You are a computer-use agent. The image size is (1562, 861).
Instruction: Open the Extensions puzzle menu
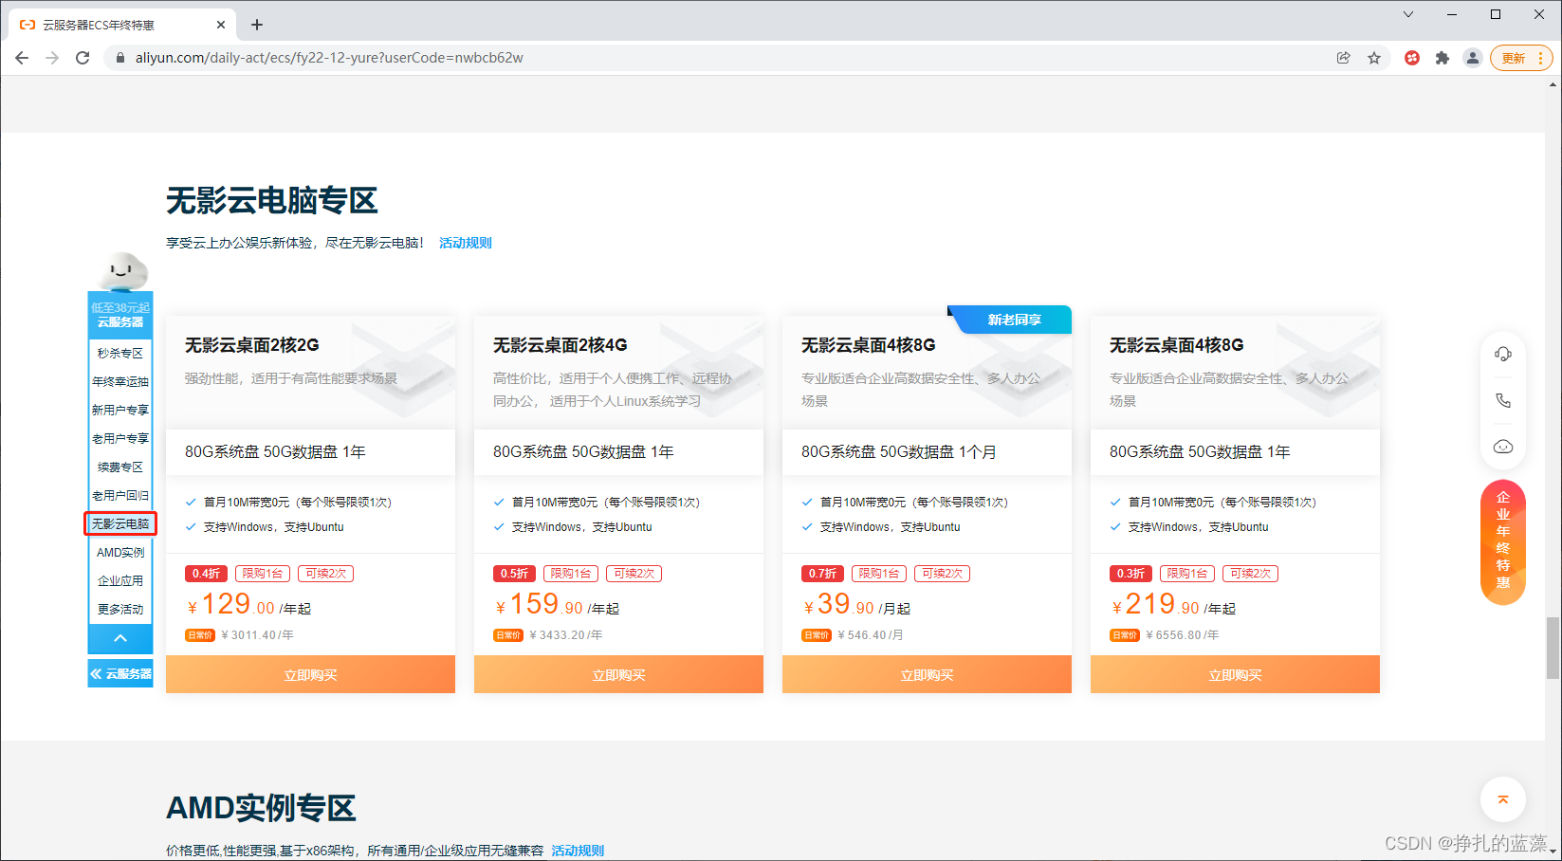1443,58
